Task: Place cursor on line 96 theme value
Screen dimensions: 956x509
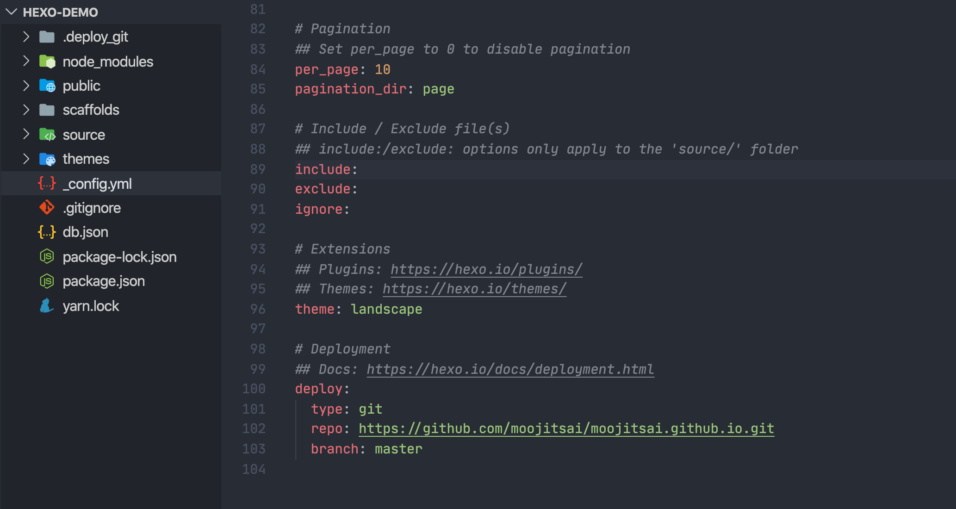Action: 386,309
